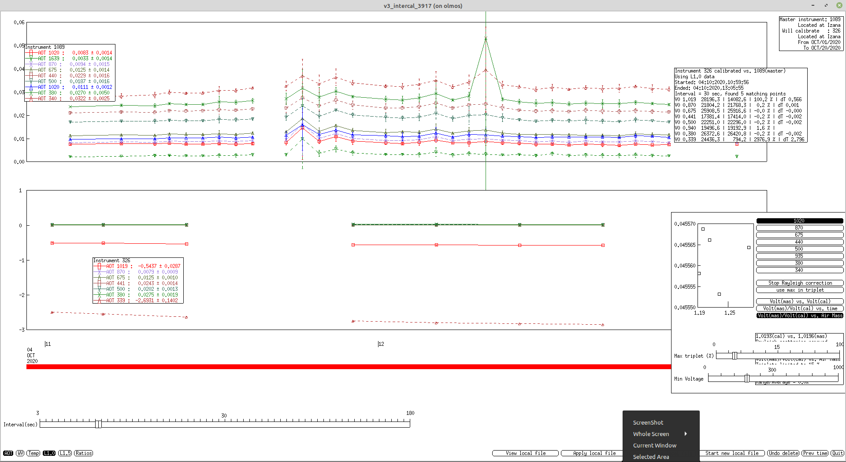This screenshot has width=846, height=462.
Task: Choose ScreenShot in the popup menu
Action: (x=661, y=422)
